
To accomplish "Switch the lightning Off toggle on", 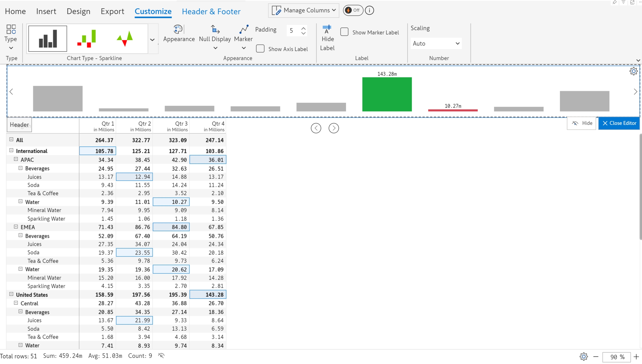I will pos(353,11).
